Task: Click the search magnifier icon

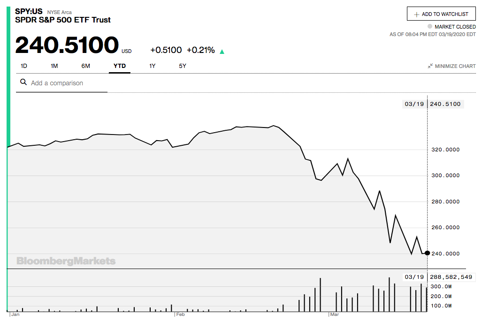Action: tap(23, 82)
